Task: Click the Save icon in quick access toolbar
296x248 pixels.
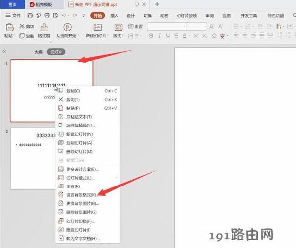Action: click(x=30, y=15)
